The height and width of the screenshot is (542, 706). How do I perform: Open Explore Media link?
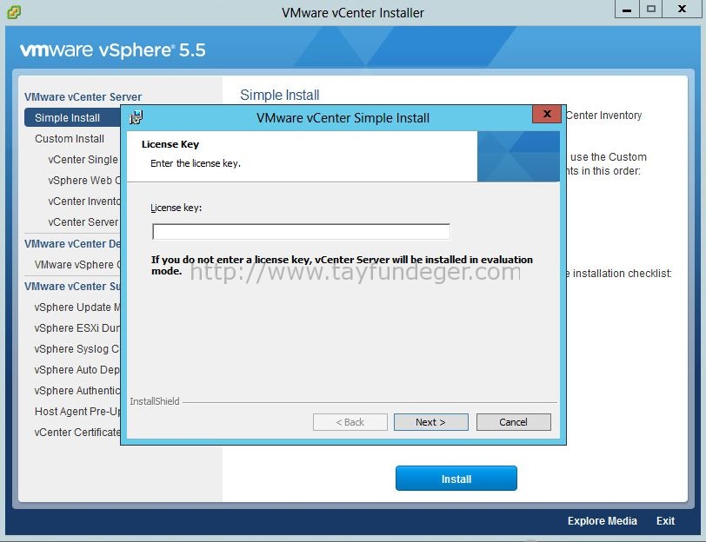click(602, 521)
